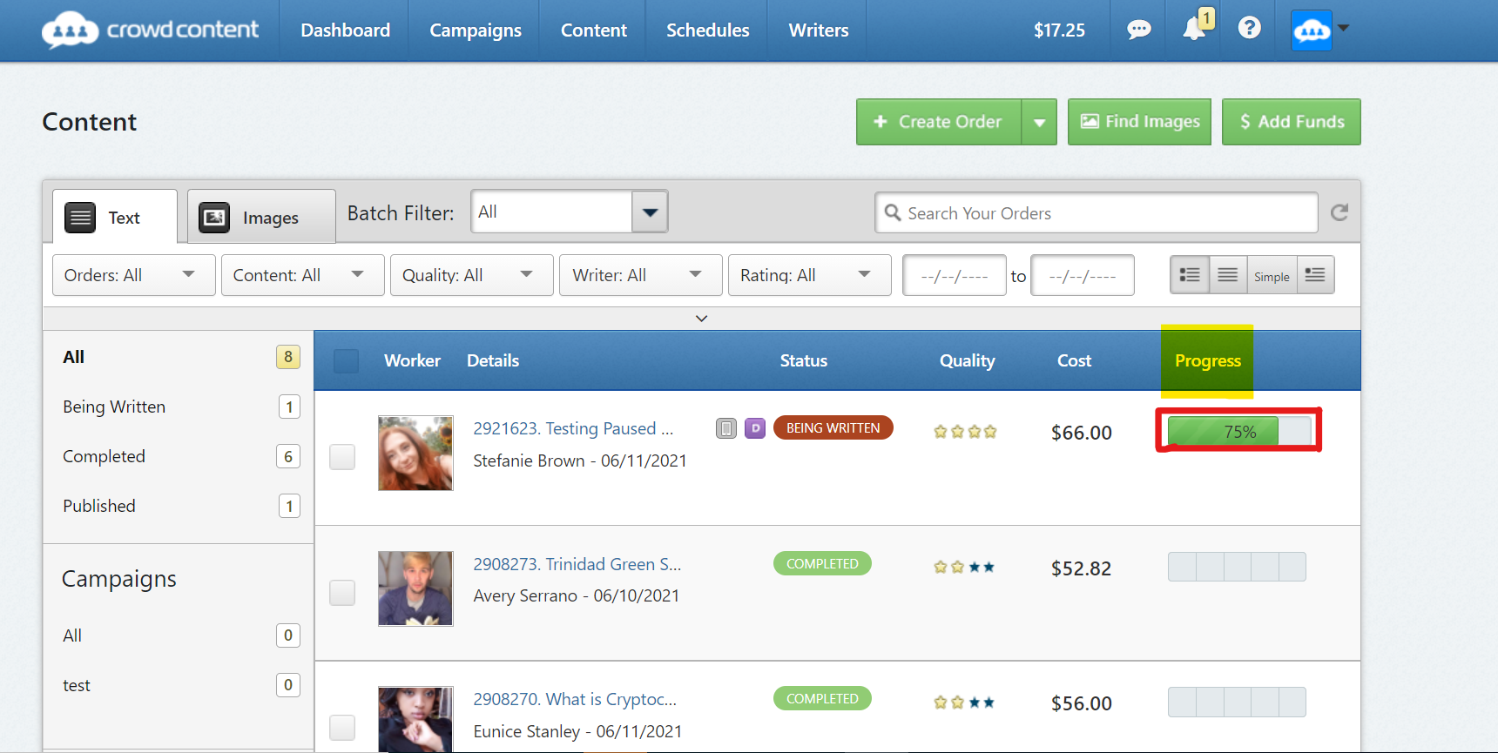The image size is (1498, 753).
Task: Click the gray device icon on order 2921623
Action: 726,428
